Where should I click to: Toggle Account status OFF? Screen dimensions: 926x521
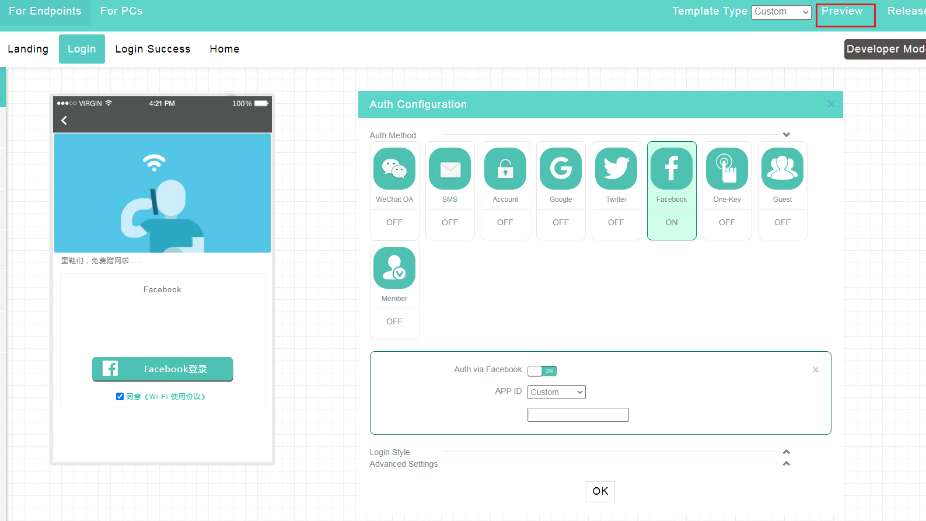pos(505,222)
